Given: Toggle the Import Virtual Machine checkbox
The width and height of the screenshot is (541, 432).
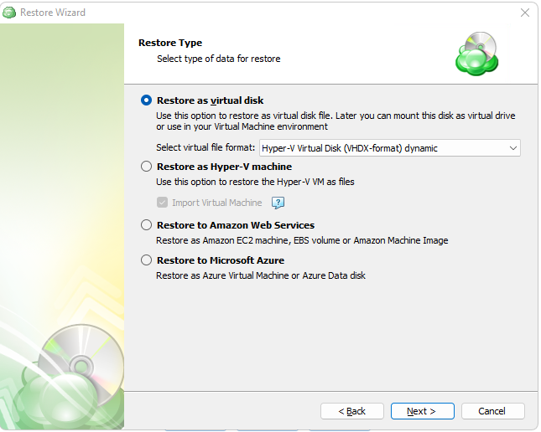Looking at the screenshot, I should click(x=163, y=203).
